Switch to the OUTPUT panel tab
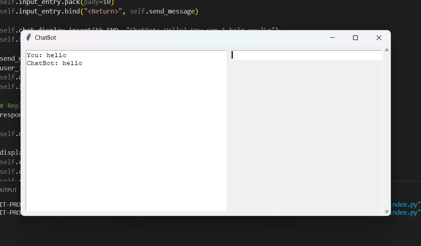The width and height of the screenshot is (421, 246). (x=9, y=190)
